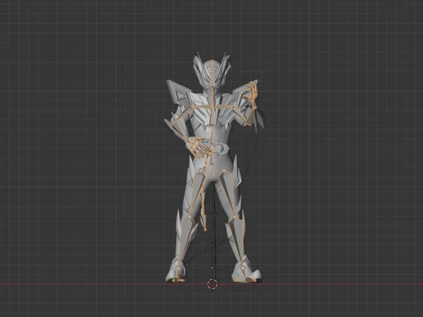Select the raised hand's finger bones
The width and height of the screenshot is (423, 317).
pos(251,91)
